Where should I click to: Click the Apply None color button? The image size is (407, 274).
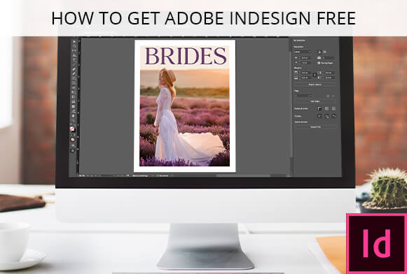73,139
